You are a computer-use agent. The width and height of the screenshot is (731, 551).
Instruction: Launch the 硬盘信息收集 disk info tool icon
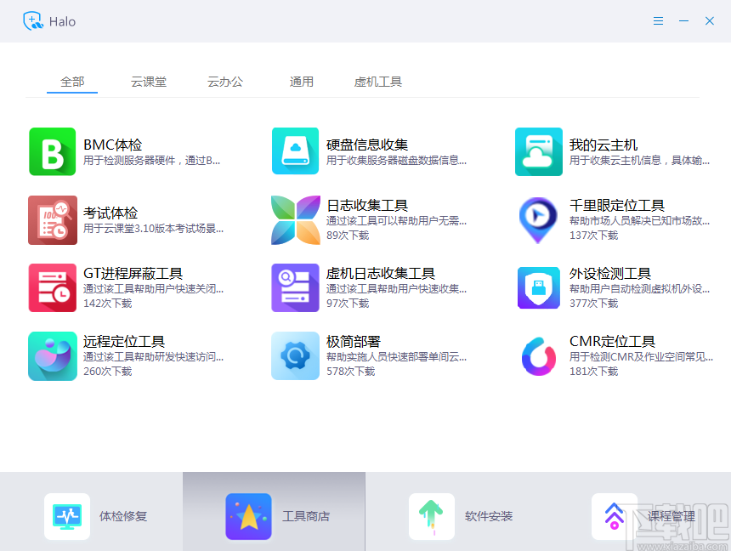tap(295, 151)
